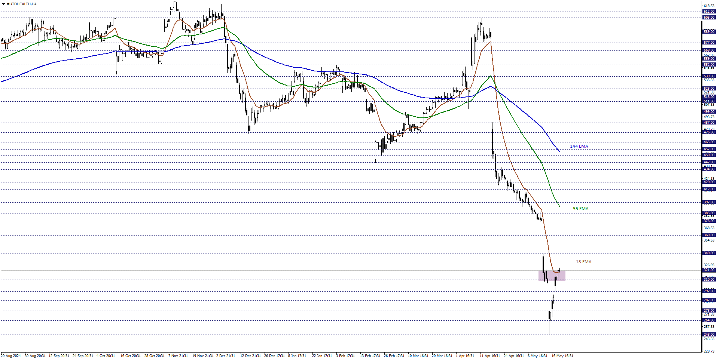Viewport: 717px width, 360px height.
Task: Click the 287.00 price level label
Action: [709, 300]
